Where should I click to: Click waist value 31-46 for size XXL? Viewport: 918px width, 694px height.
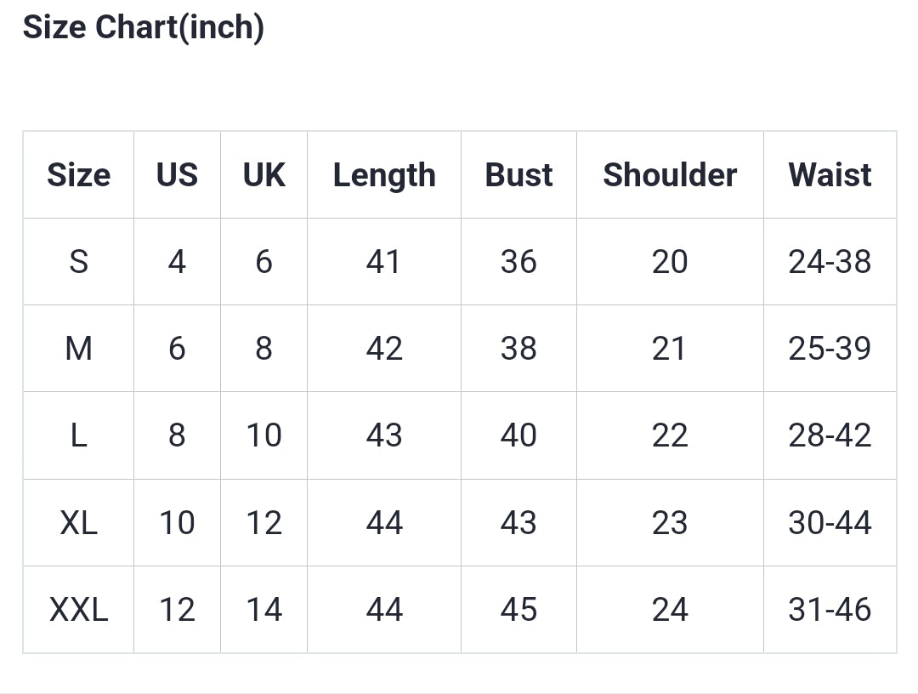click(x=830, y=610)
